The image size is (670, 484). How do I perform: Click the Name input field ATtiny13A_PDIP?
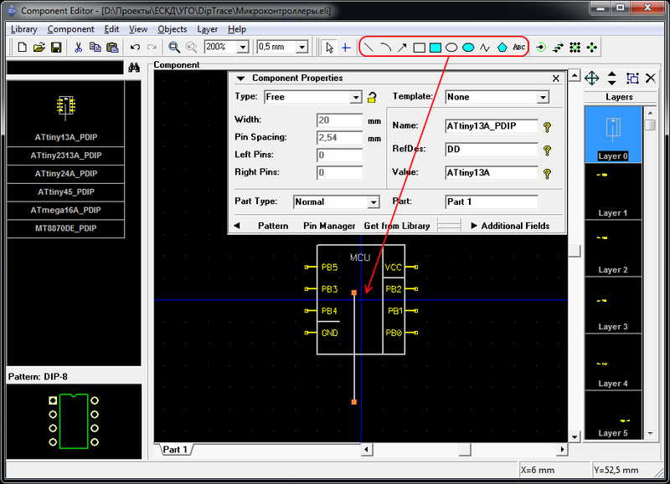tap(491, 126)
